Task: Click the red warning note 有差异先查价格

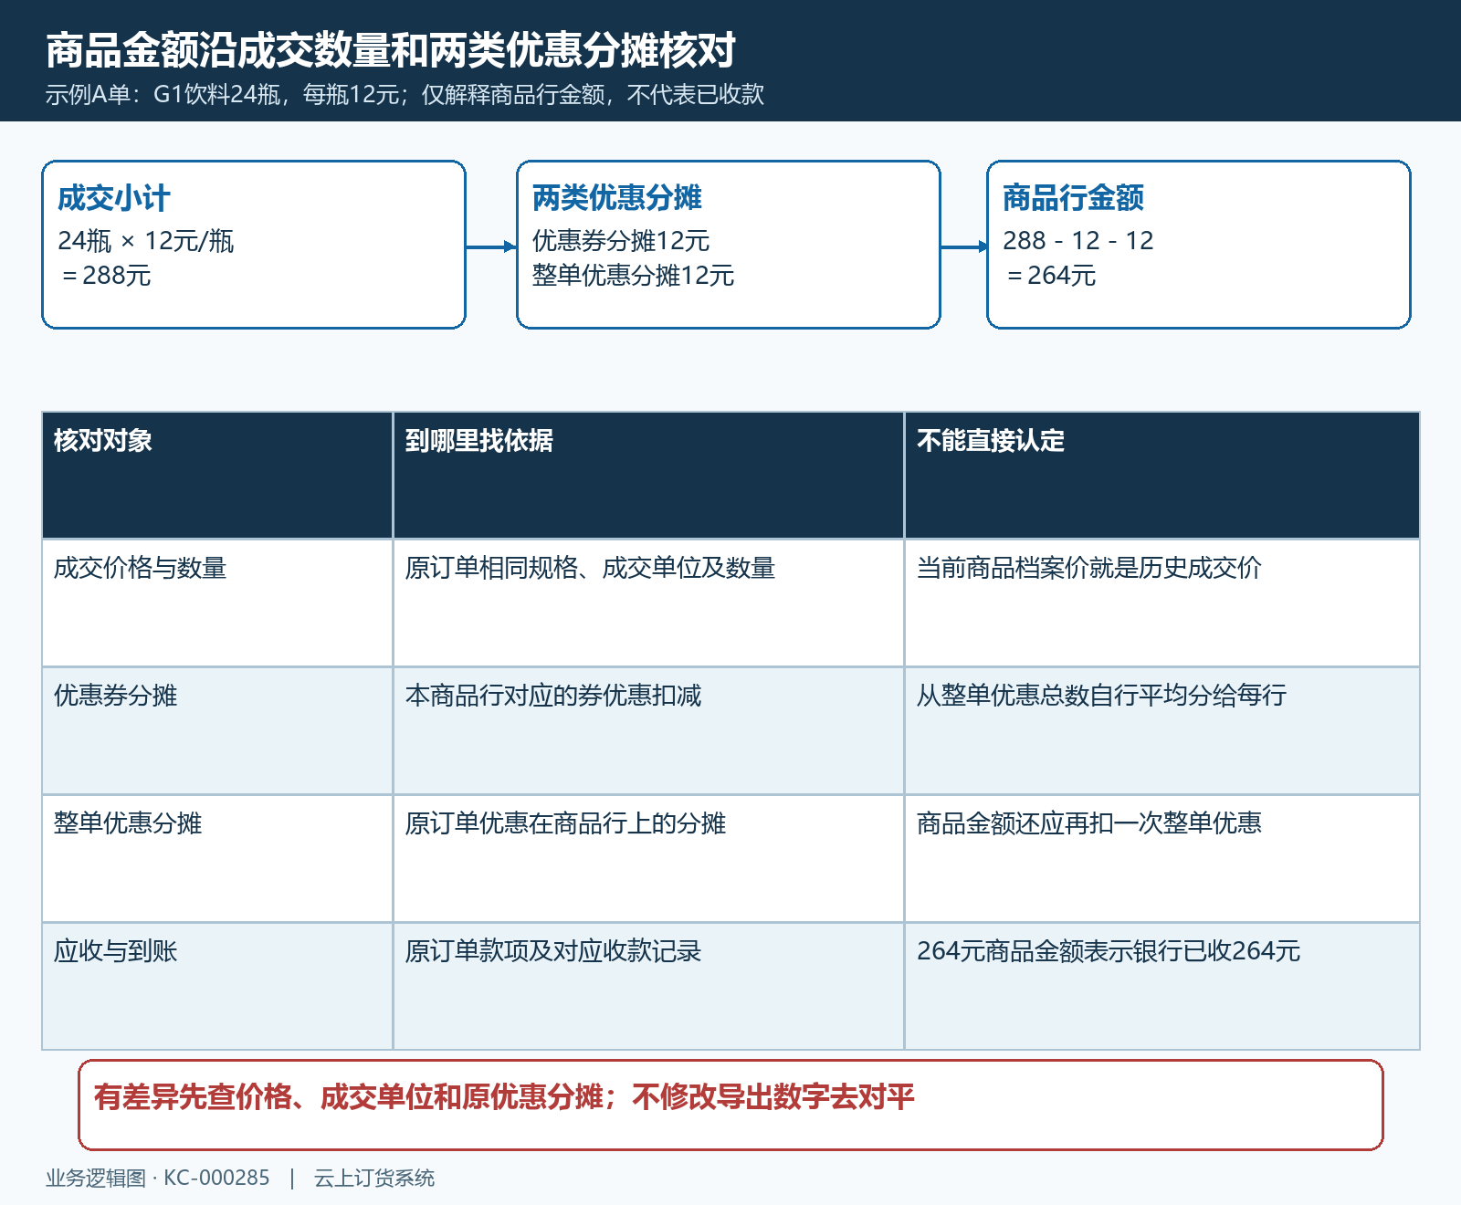Action: 730,1105
